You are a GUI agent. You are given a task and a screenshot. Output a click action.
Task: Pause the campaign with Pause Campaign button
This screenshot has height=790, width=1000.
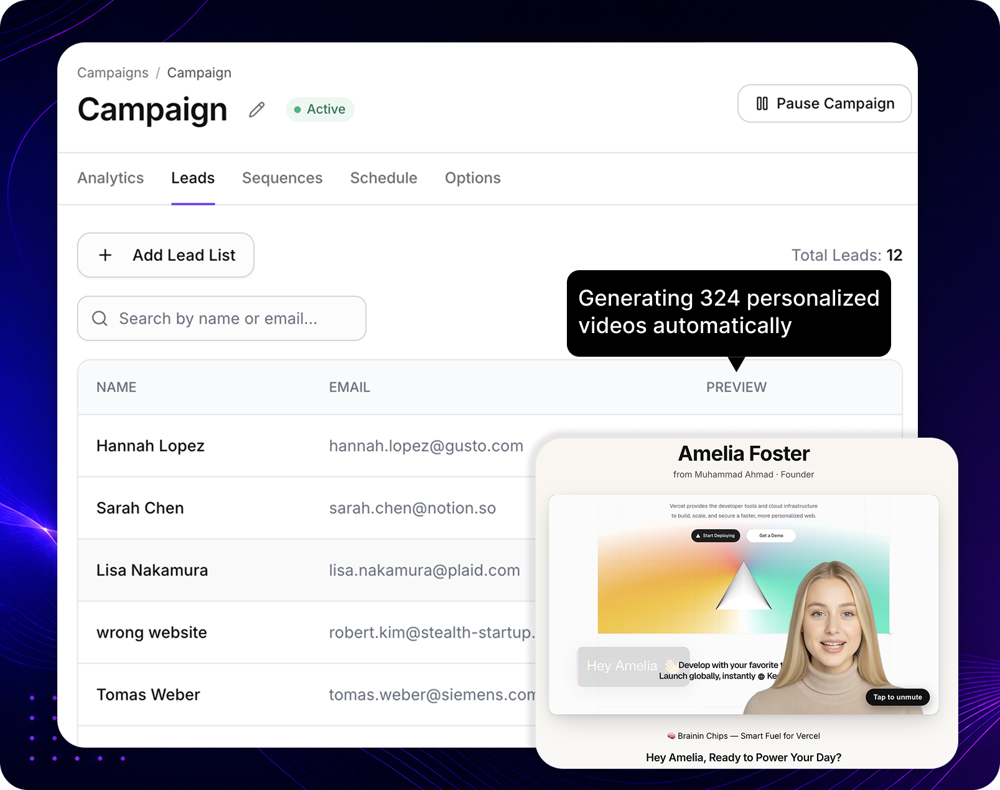coord(824,103)
